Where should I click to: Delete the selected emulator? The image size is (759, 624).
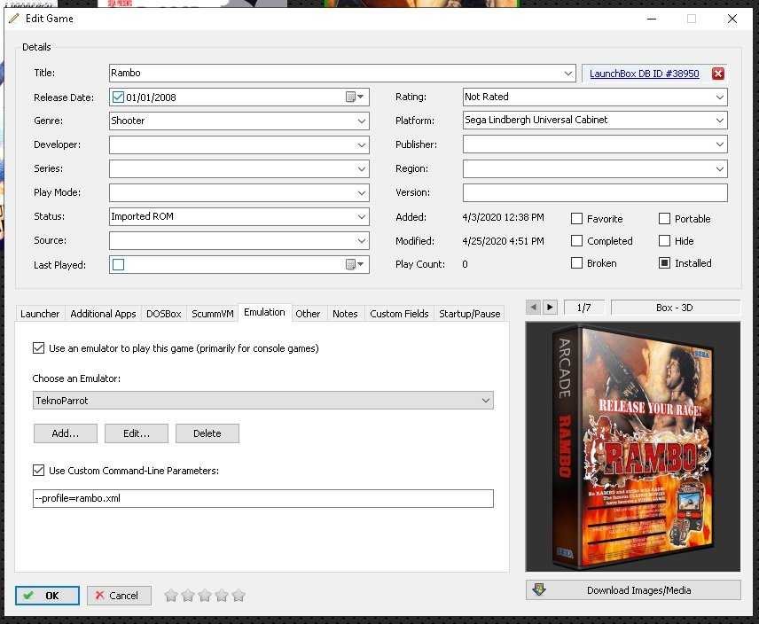(x=207, y=433)
